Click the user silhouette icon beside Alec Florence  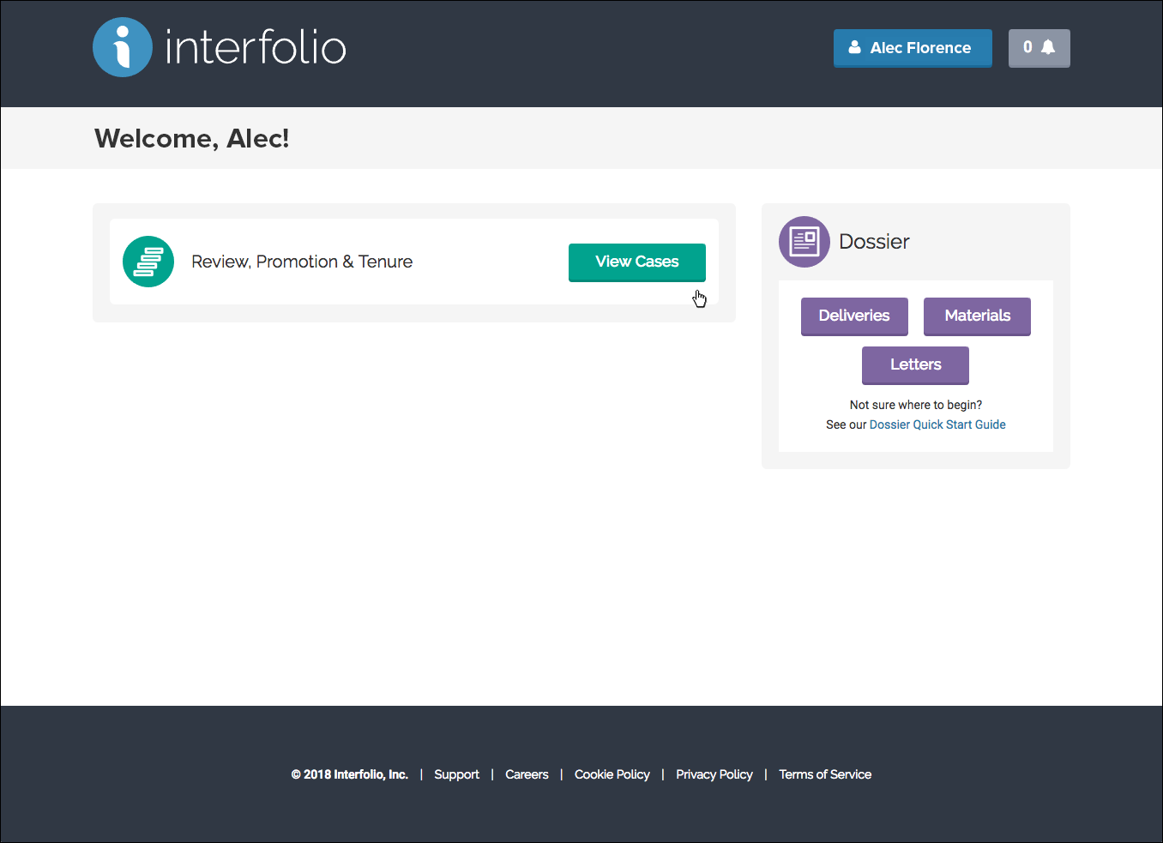854,47
